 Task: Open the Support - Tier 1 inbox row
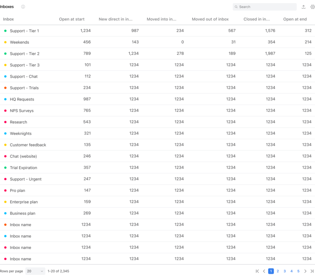(157, 31)
